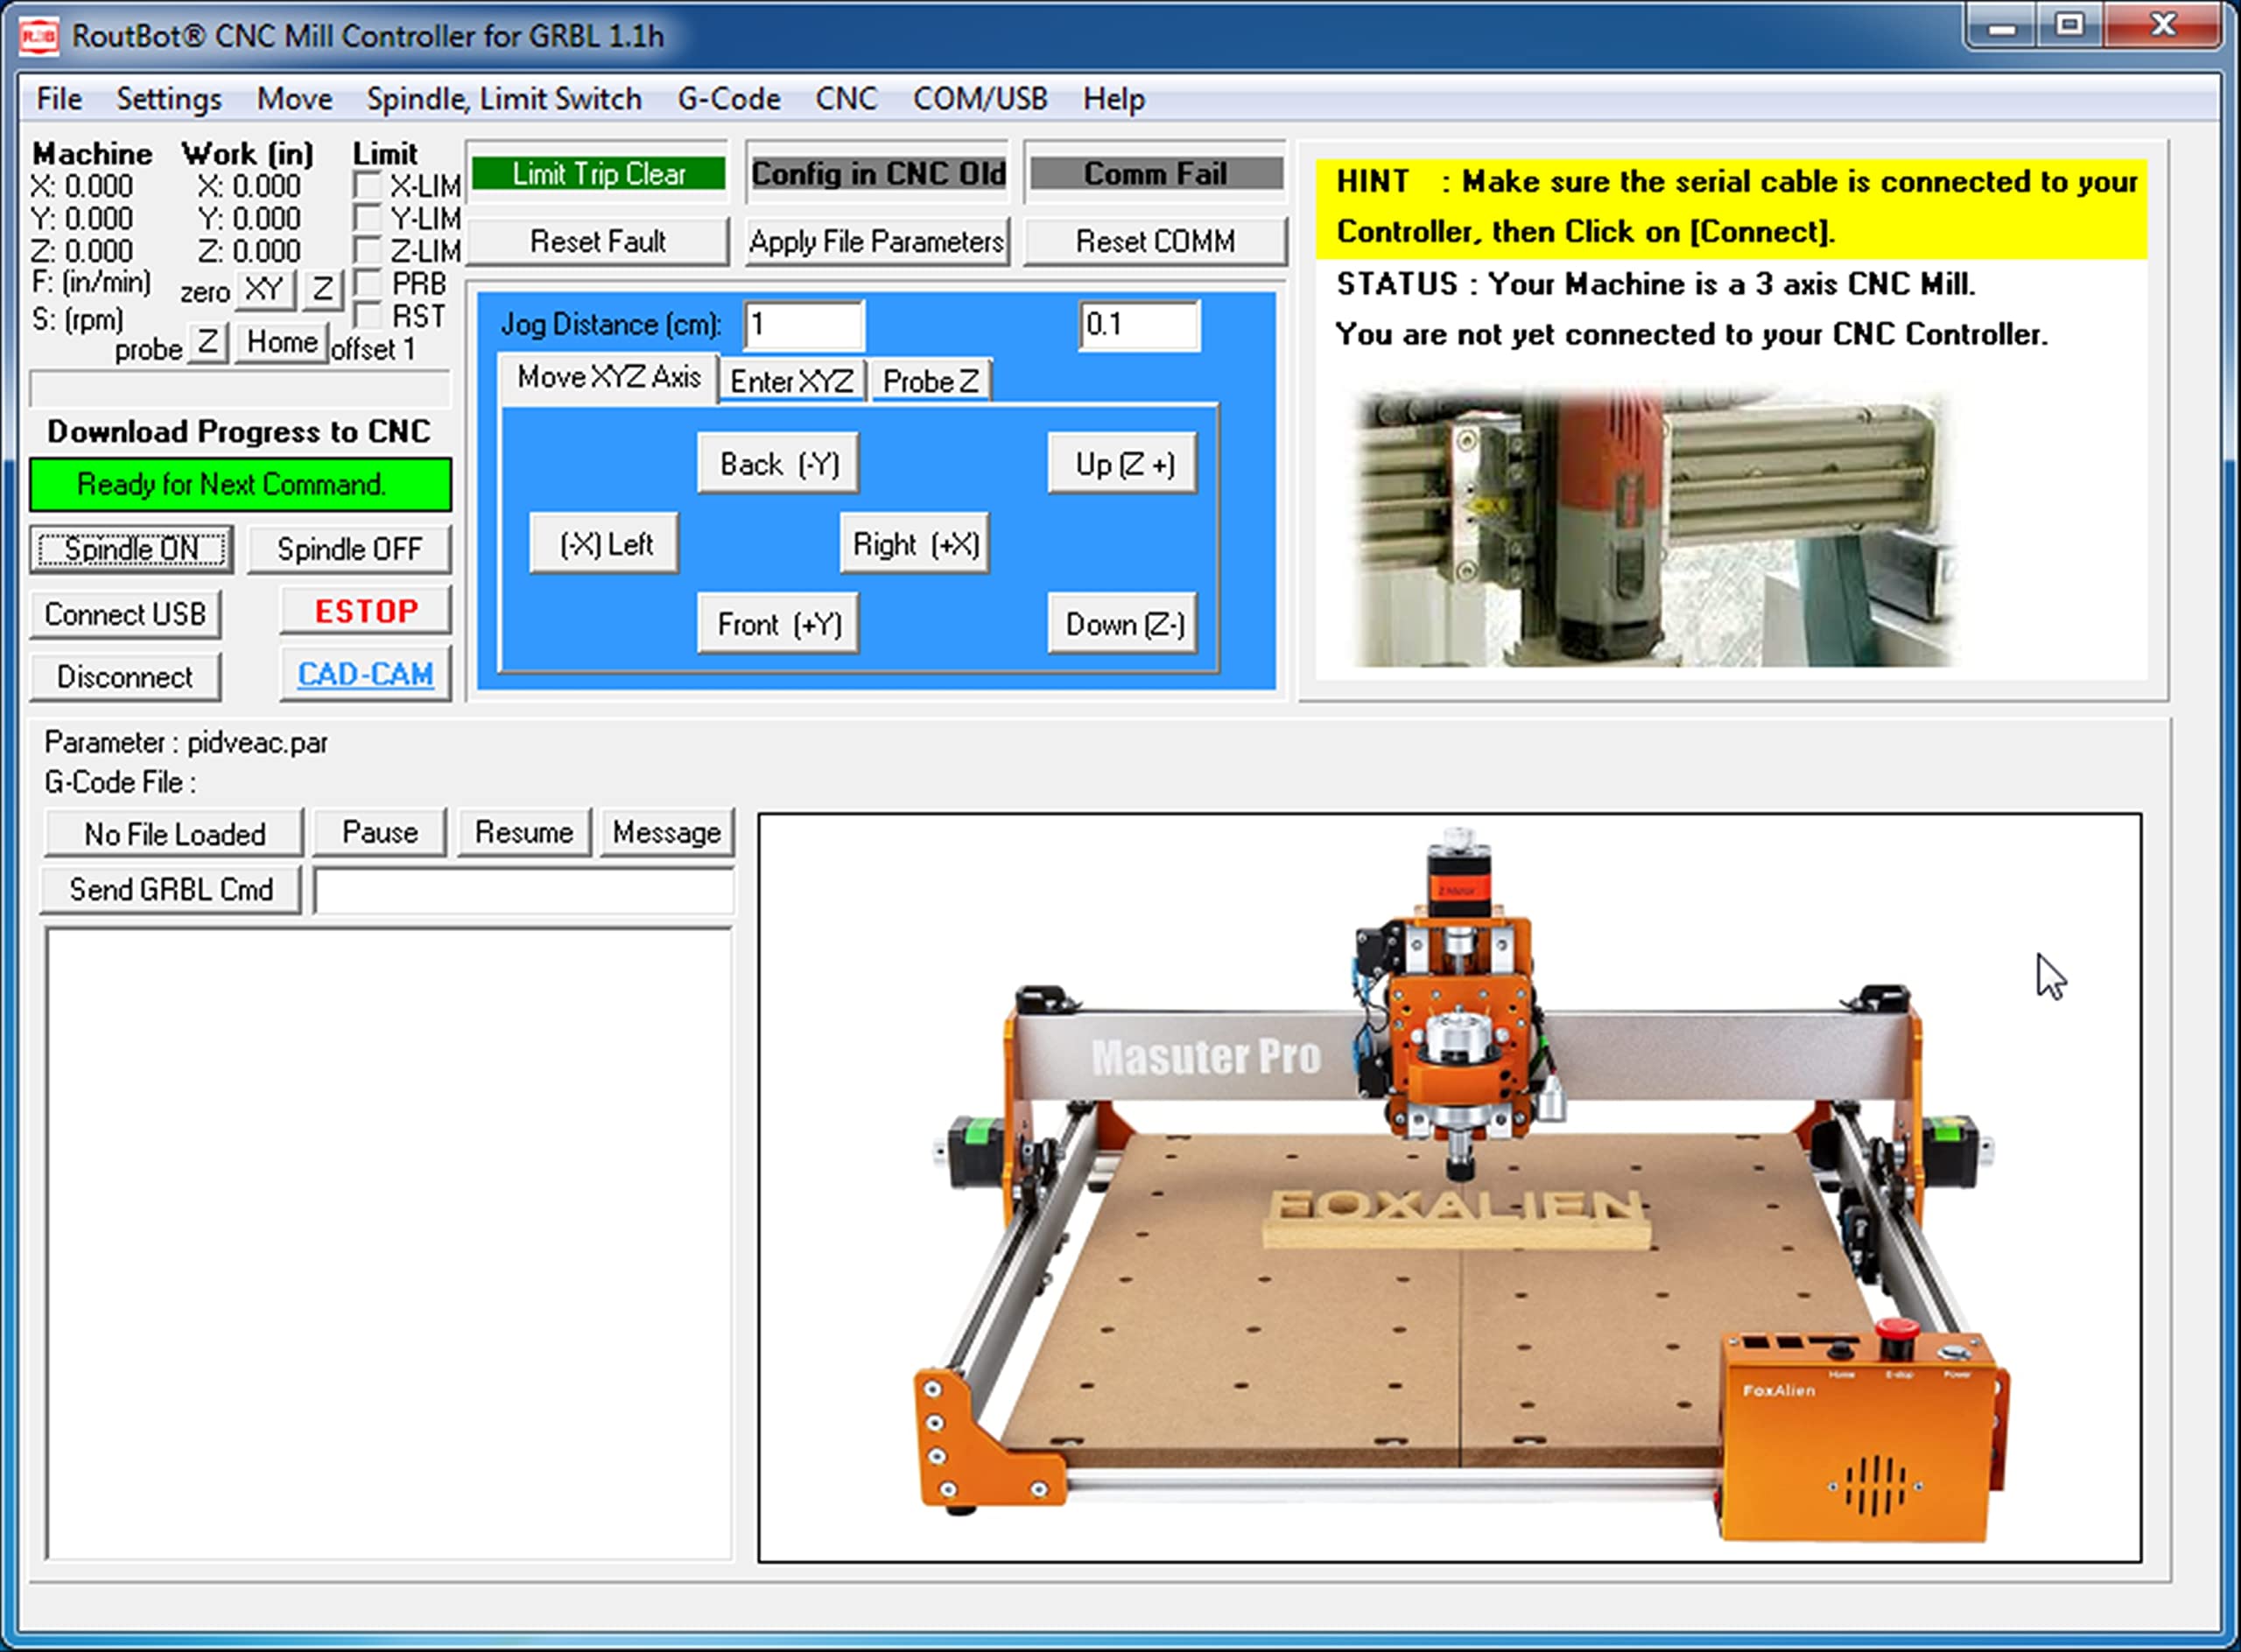Close the RoutBot window
The image size is (2241, 1652).
[x=2163, y=26]
